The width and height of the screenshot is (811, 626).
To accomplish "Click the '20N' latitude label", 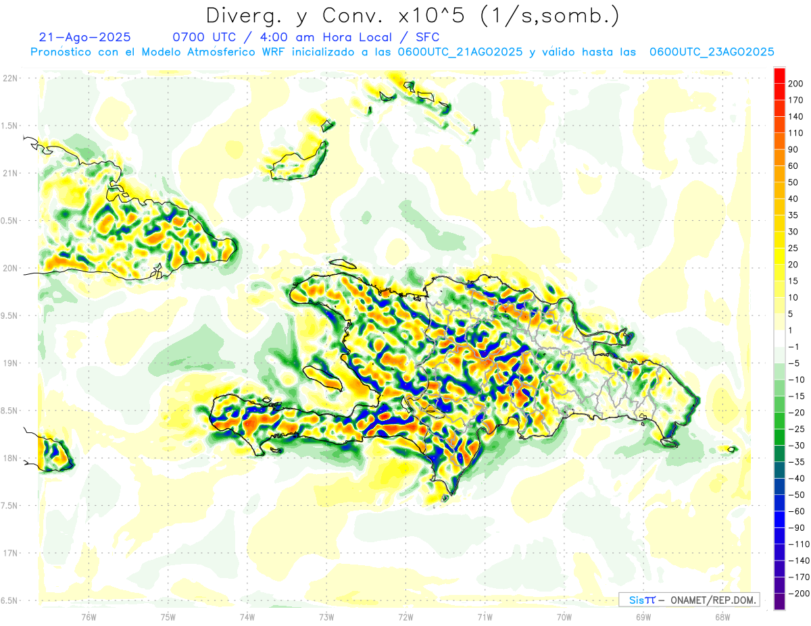I will [x=9, y=268].
